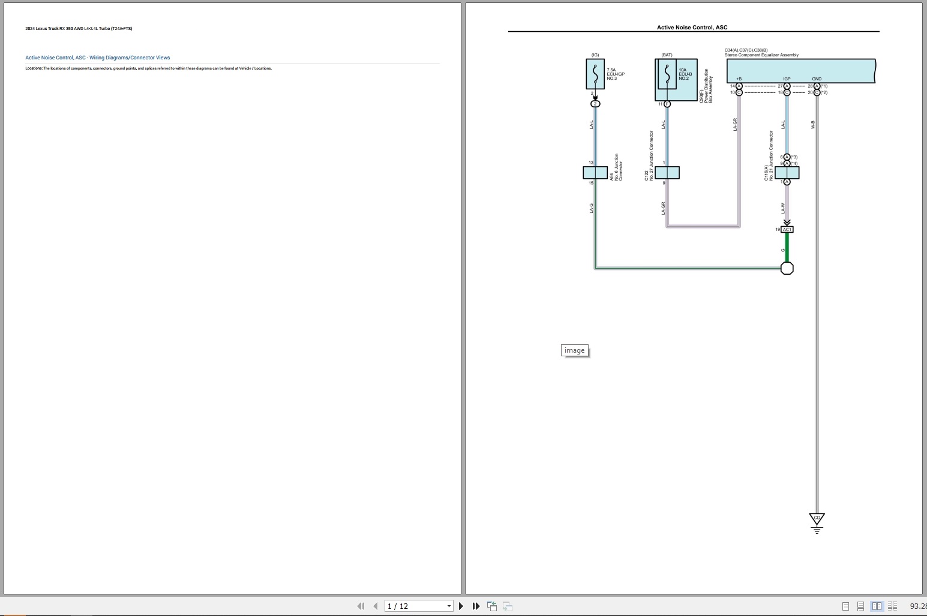Click the 'IGP' terminal label
This screenshot has width=927, height=616.
coord(787,79)
